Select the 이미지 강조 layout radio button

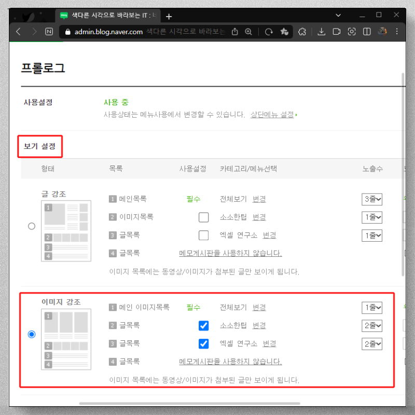tap(32, 334)
